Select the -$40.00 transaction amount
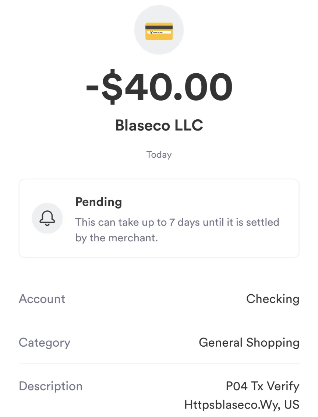The image size is (318, 417). coord(159,87)
